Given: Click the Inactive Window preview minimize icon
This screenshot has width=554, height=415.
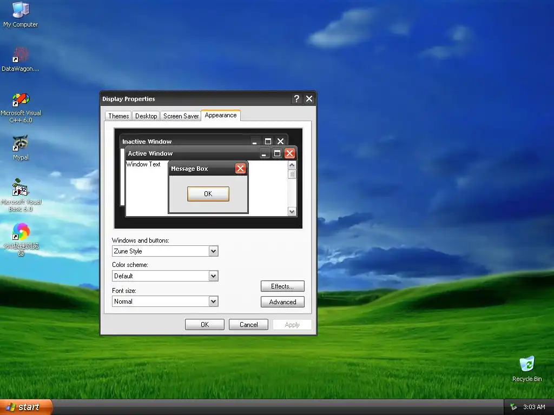Looking at the screenshot, I should [x=255, y=141].
